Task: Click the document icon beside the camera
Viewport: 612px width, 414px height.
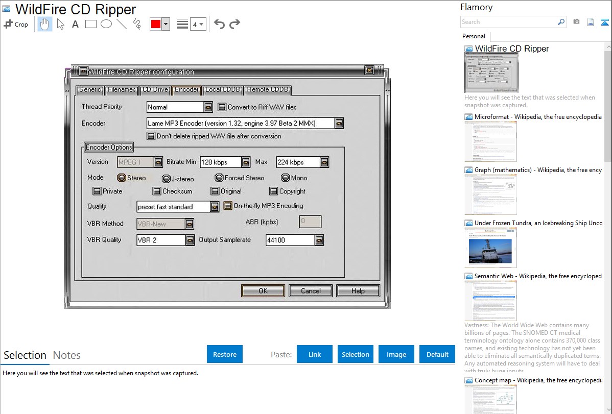Action: click(591, 22)
